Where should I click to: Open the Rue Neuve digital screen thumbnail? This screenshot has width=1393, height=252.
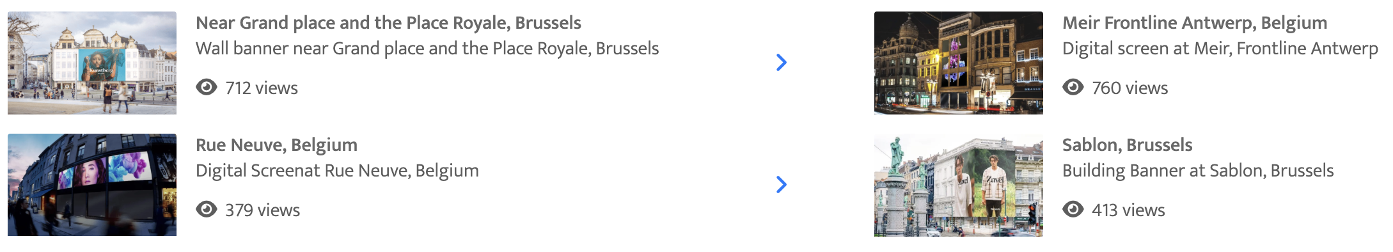pyautogui.click(x=92, y=185)
